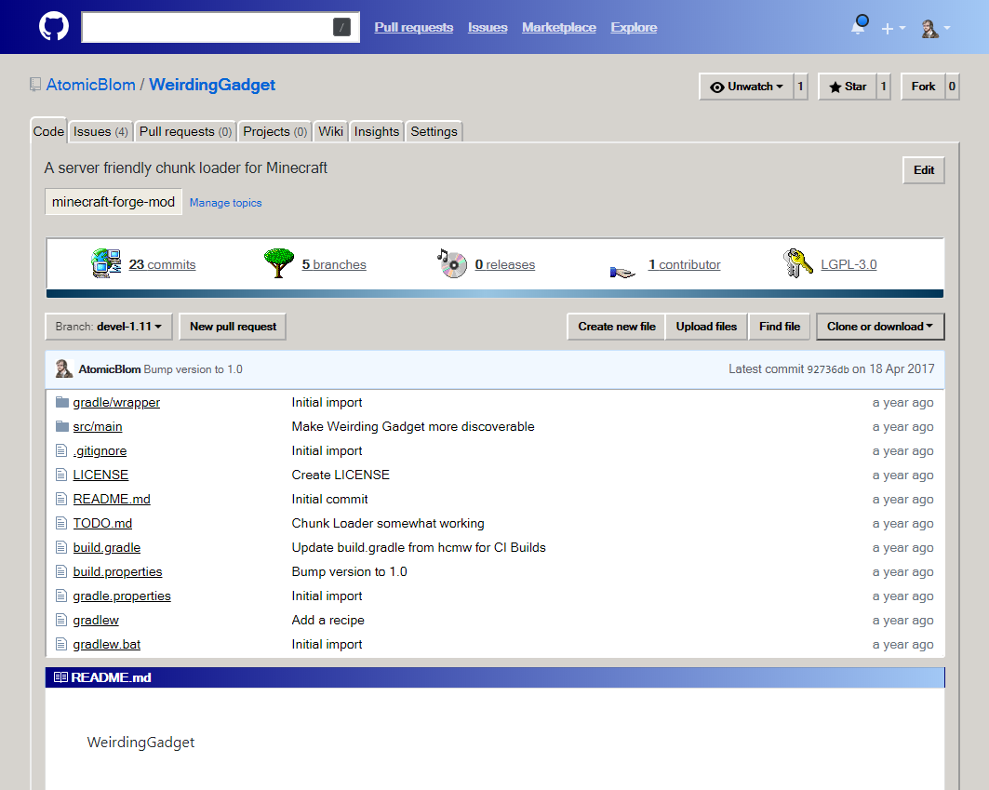Click the Edit description button
This screenshot has width=989, height=790.
tap(923, 169)
